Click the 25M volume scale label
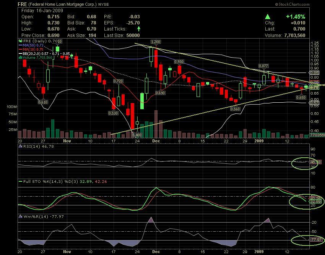The width and height of the screenshot is (325, 255). tap(13, 129)
